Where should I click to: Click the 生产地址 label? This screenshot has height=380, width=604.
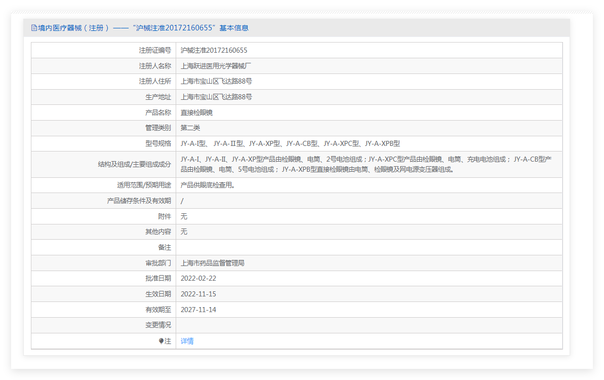(x=158, y=97)
